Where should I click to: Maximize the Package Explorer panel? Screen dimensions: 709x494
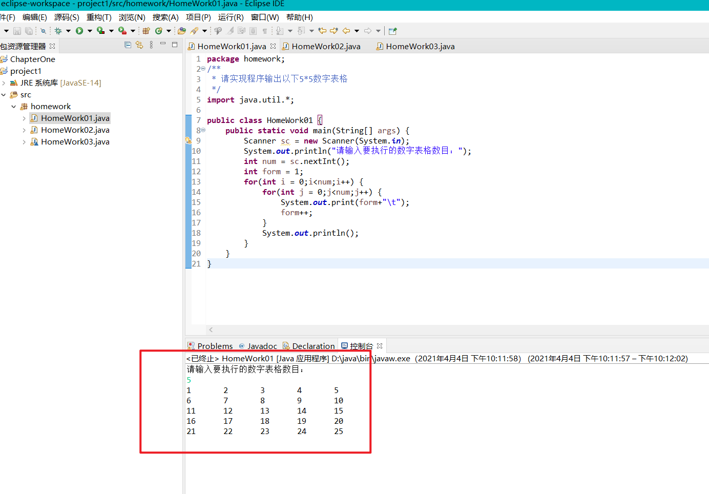pos(175,45)
